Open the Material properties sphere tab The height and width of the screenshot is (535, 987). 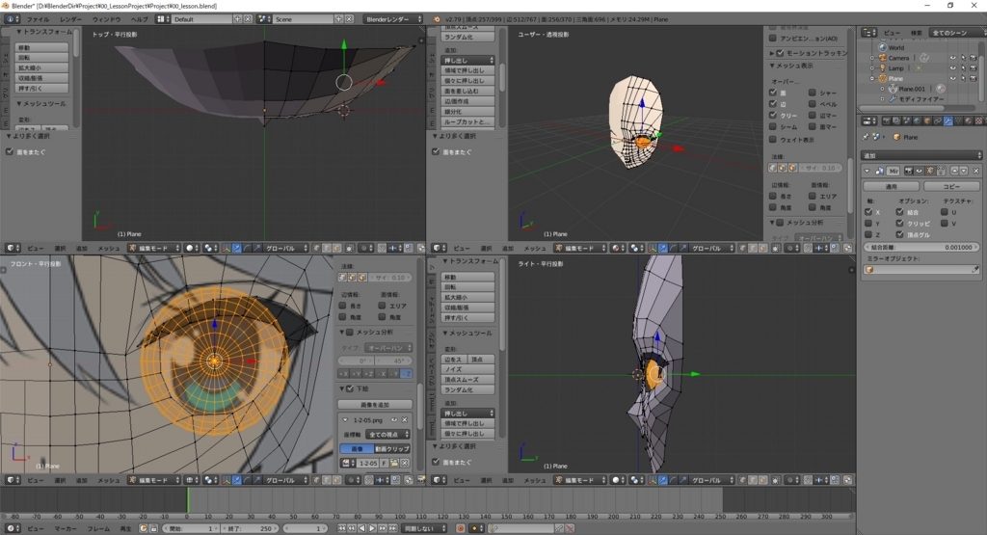[x=968, y=120]
